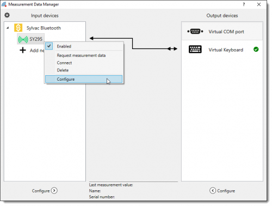272x206 pixels.
Task: Select the Enabled menu entry text
Action: point(64,46)
